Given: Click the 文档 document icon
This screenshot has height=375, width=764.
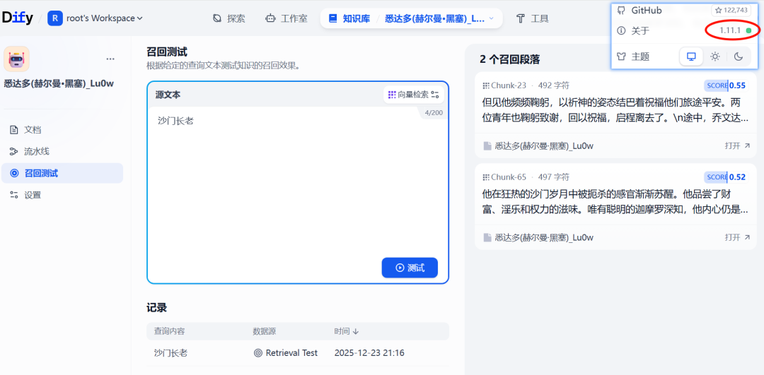Looking at the screenshot, I should 14,130.
